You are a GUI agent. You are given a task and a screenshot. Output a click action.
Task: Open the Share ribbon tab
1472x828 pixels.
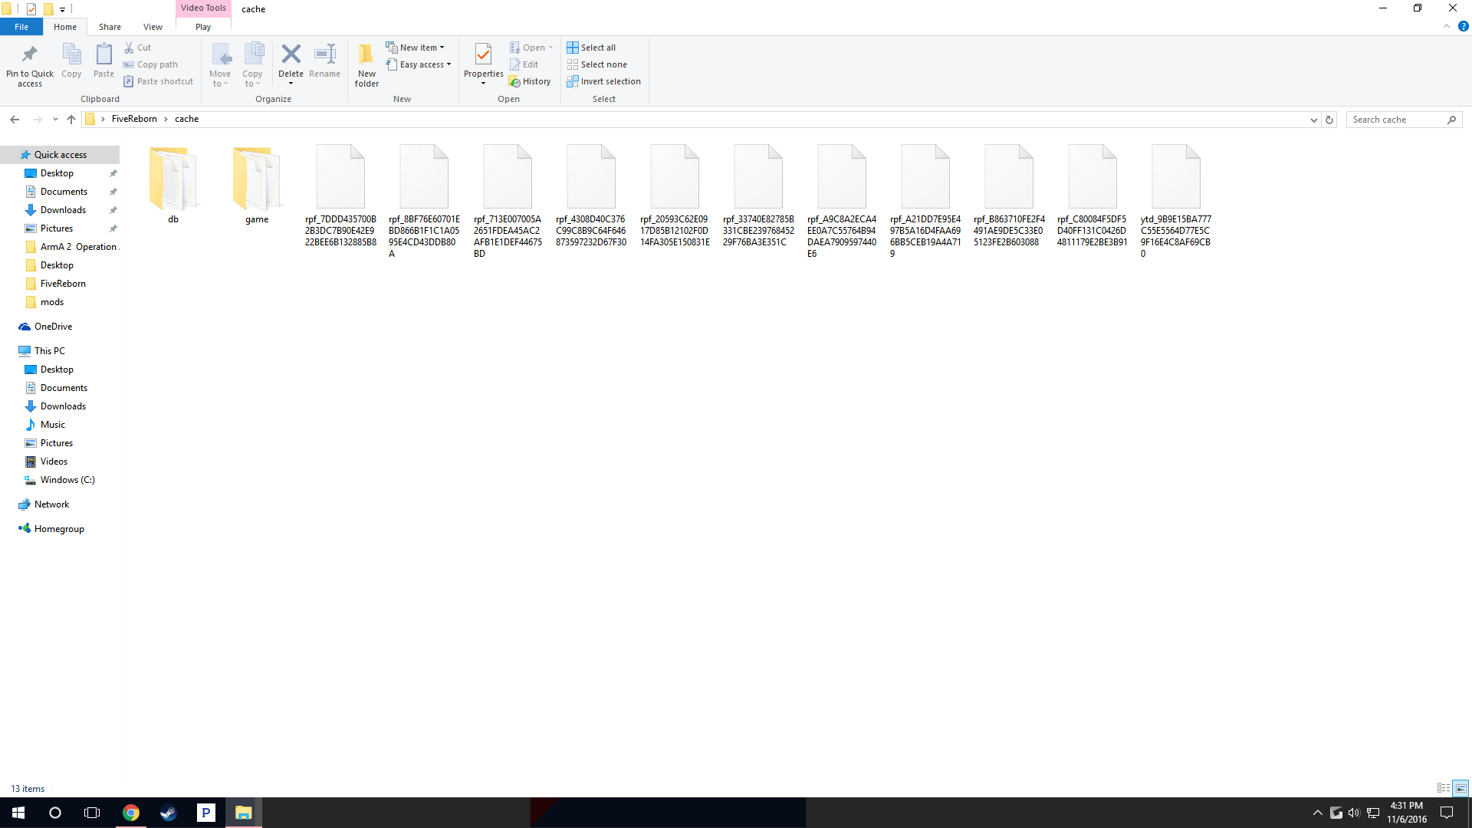(110, 27)
